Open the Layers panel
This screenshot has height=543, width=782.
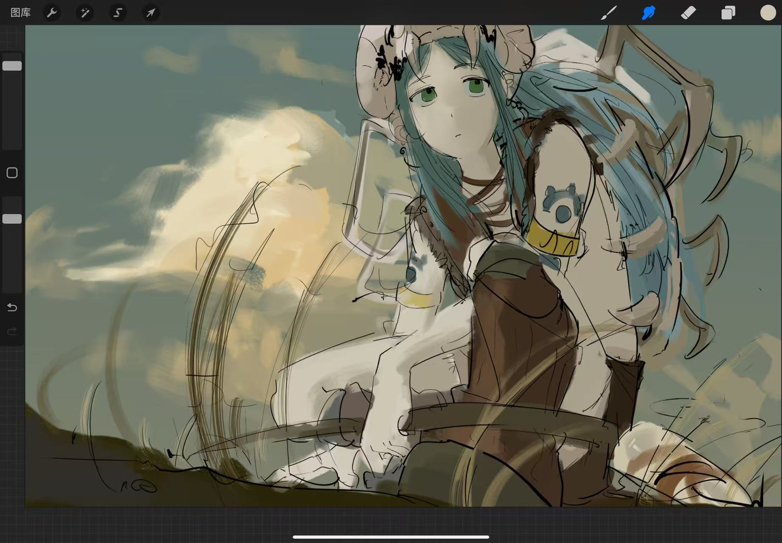(x=728, y=13)
